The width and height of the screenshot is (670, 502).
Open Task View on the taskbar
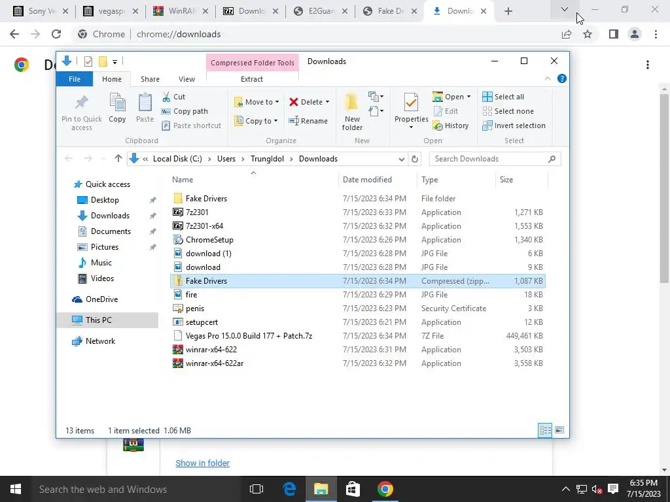point(256,489)
